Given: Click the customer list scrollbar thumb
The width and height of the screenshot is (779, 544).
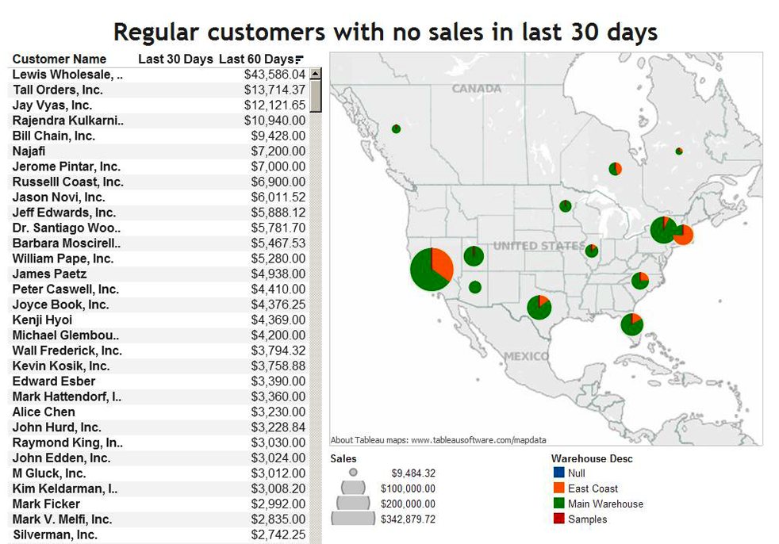Looking at the screenshot, I should [316, 97].
